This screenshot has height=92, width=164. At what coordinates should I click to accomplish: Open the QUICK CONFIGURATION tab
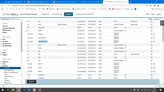[85, 14]
